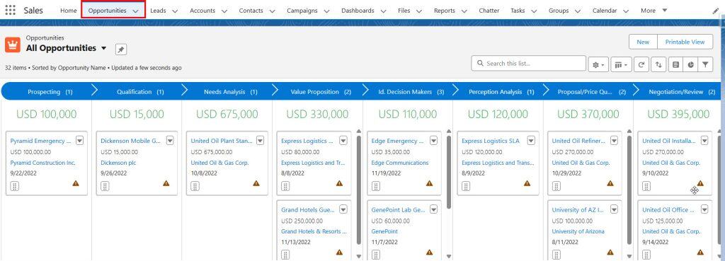Screen dimensions: 725x261
Task: Click warning icon on Grand Hotels card
Action: pyautogui.click(x=339, y=253)
